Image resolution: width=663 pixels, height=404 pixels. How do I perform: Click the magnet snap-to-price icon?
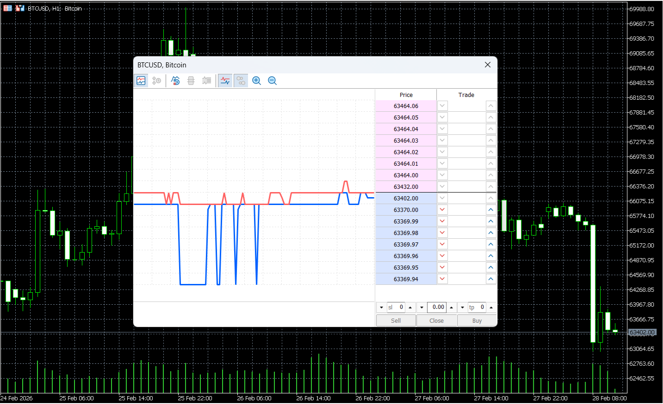[175, 81]
